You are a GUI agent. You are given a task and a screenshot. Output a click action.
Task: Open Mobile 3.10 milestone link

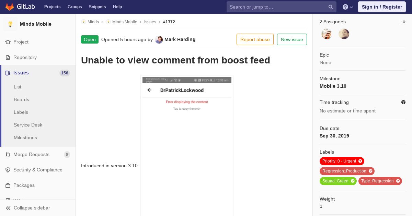(333, 86)
